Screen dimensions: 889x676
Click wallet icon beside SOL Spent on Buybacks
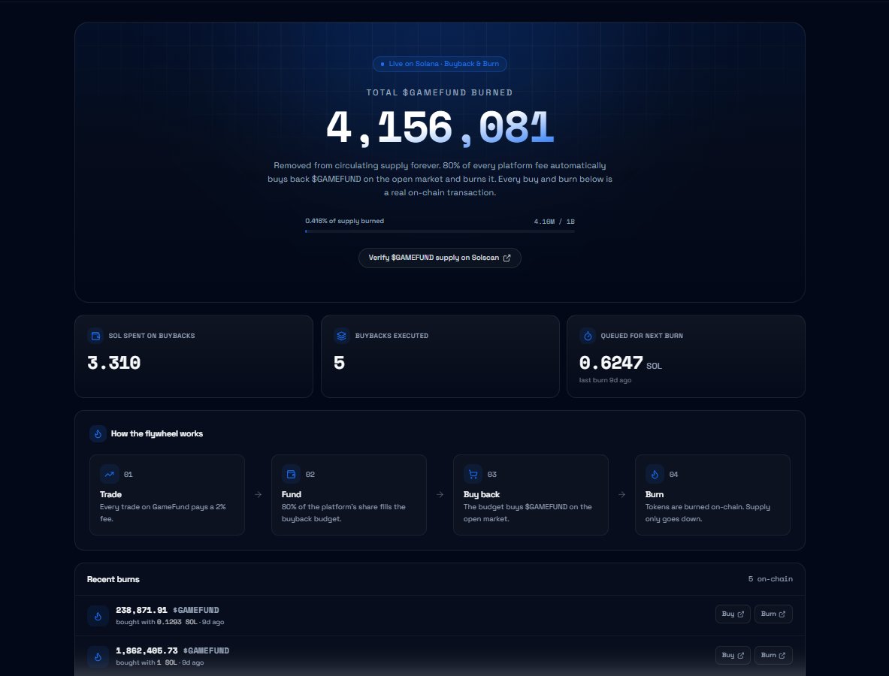pos(96,336)
